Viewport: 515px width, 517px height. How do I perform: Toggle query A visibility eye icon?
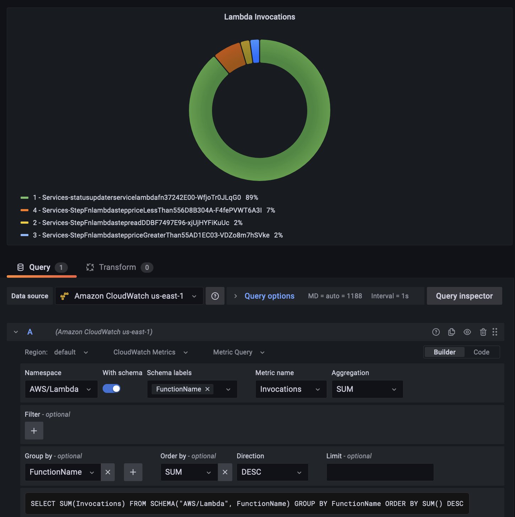click(467, 332)
